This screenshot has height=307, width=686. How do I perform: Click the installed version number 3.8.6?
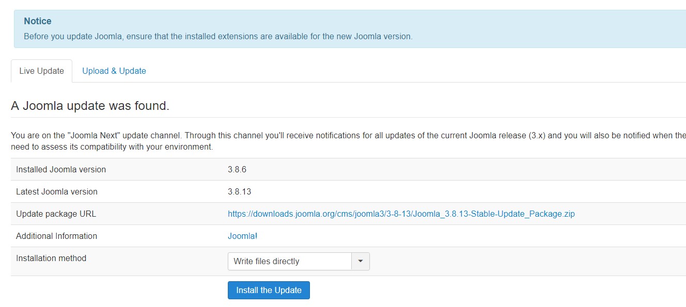coord(236,169)
